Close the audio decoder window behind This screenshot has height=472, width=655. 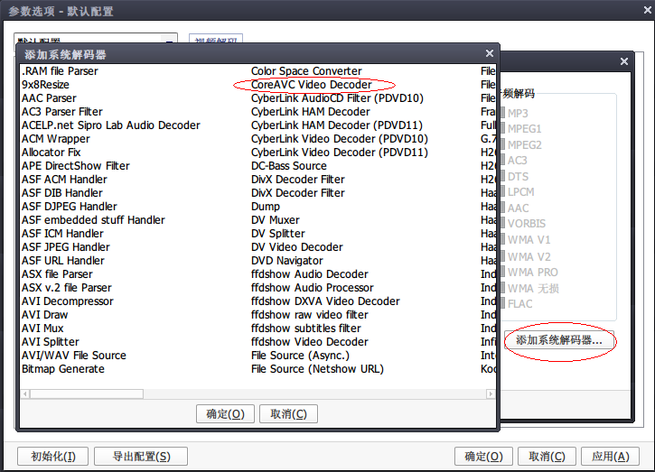click(624, 61)
